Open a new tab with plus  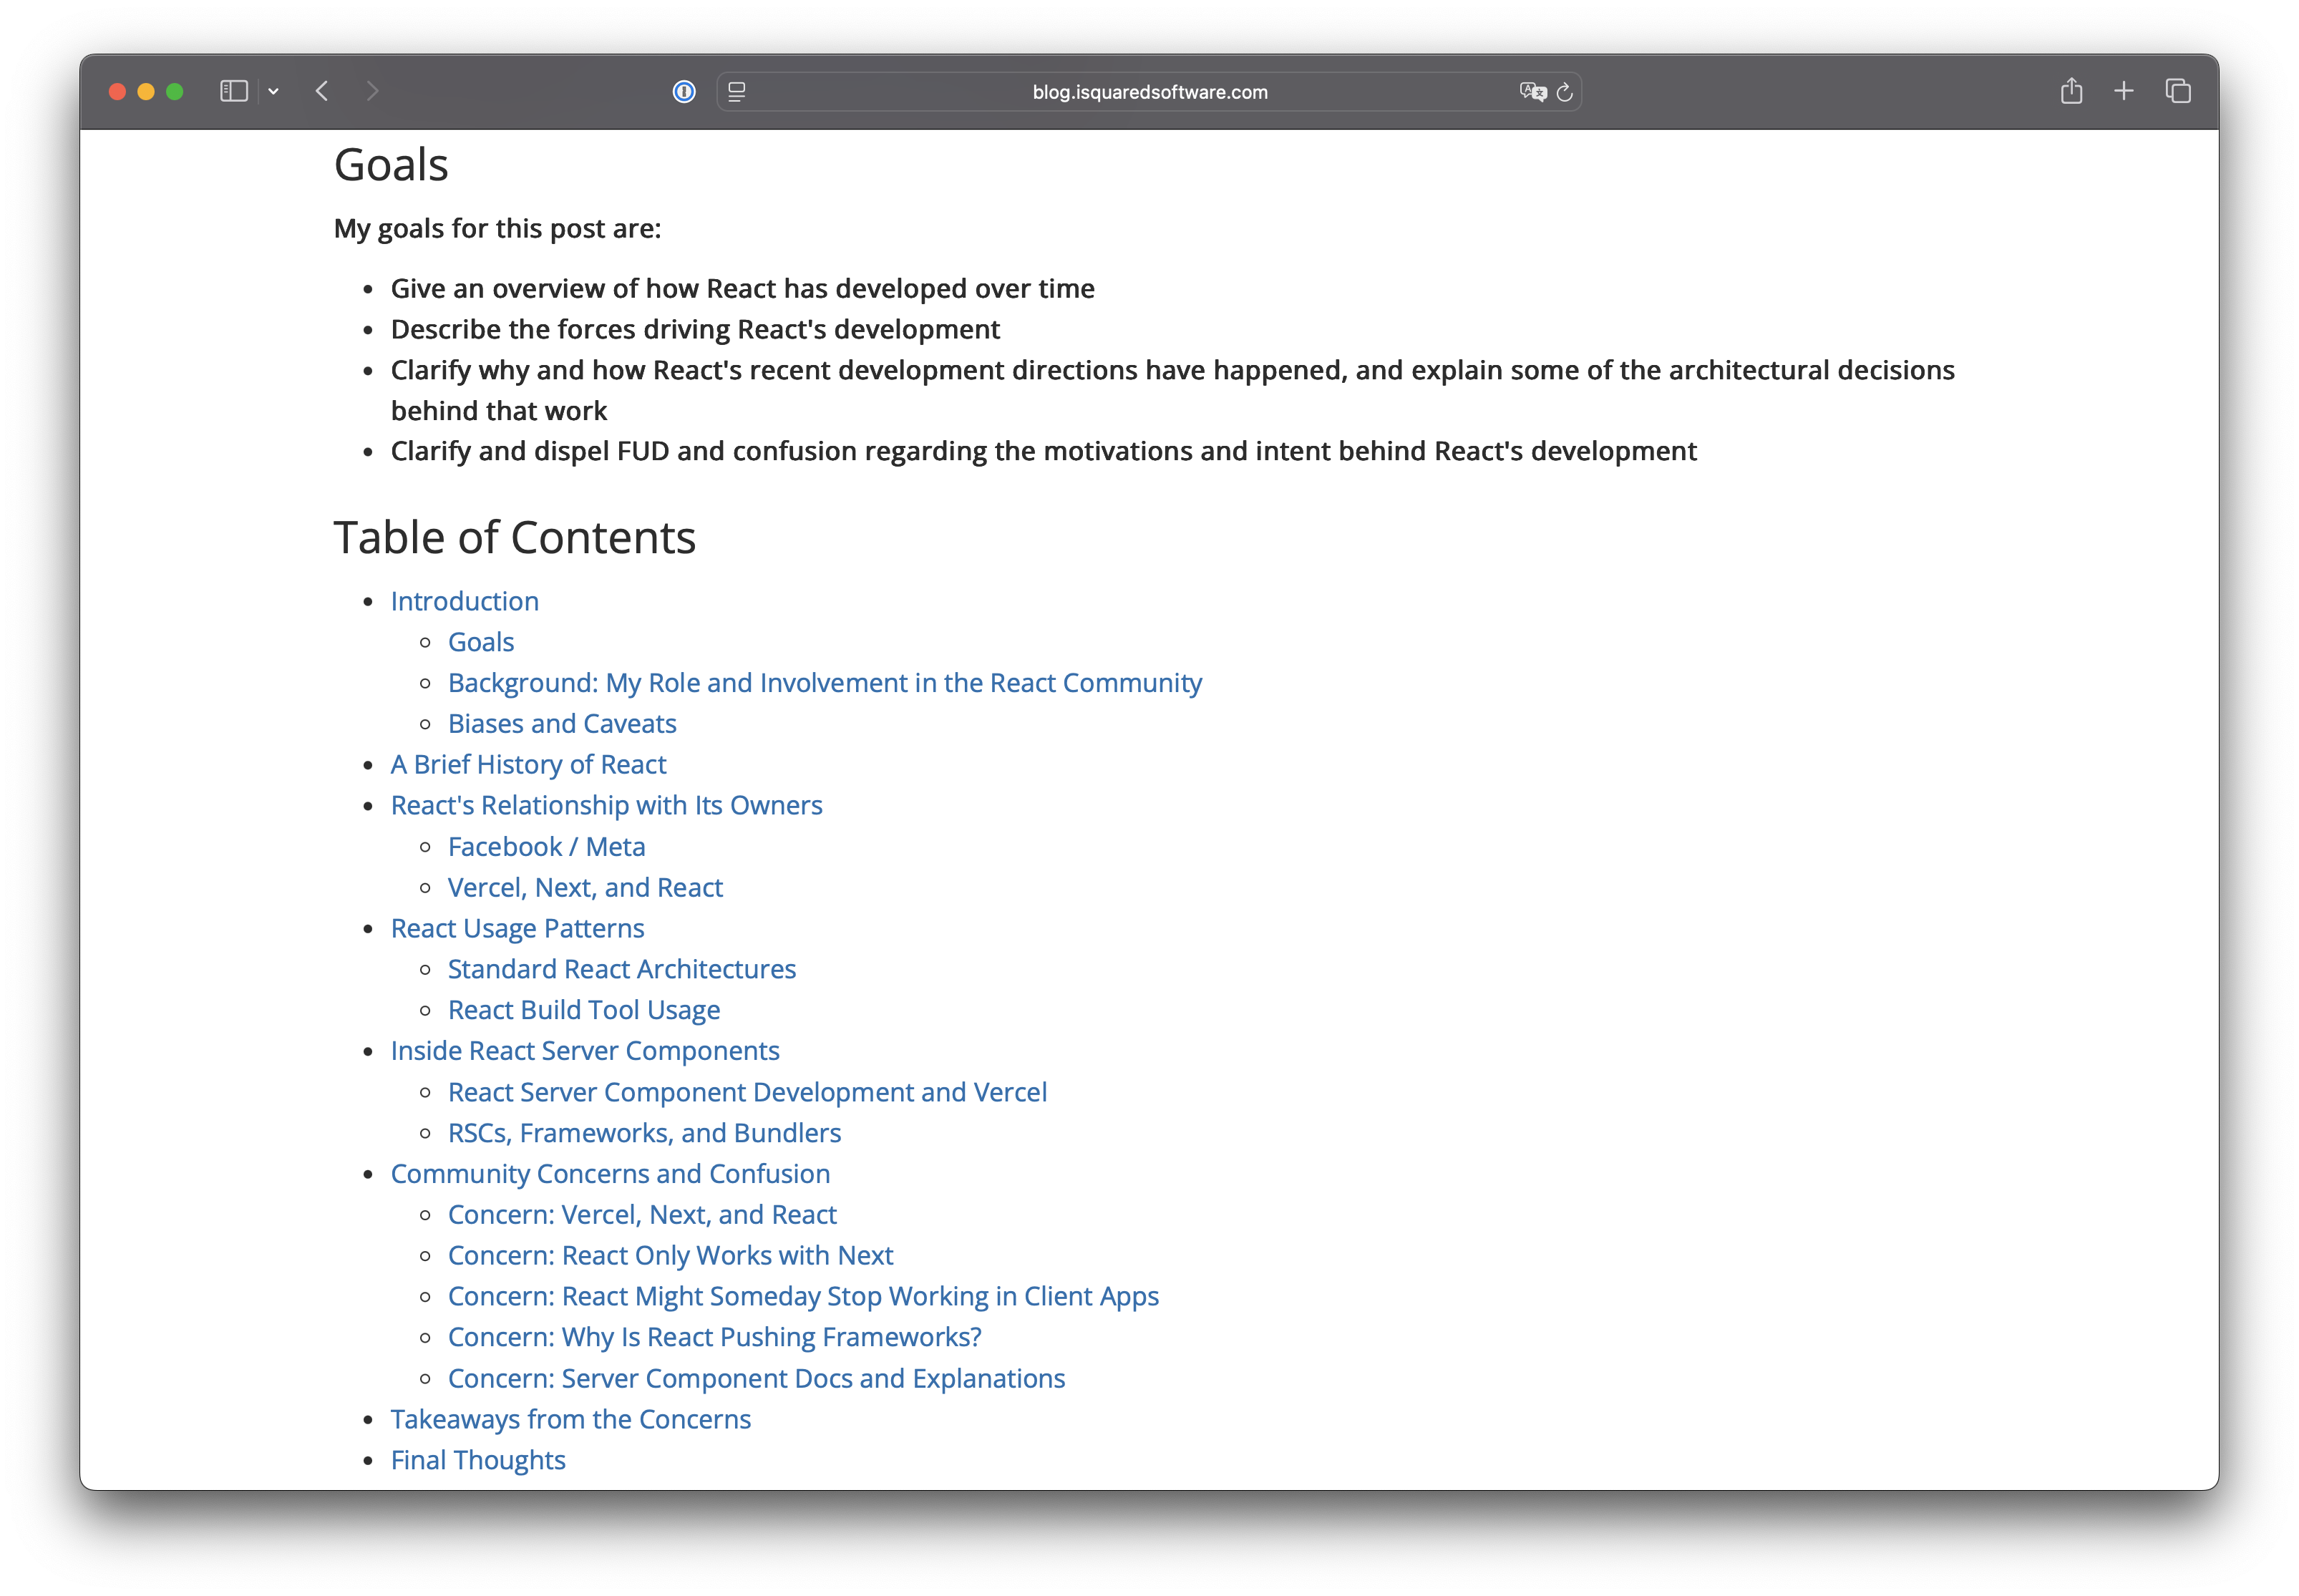[x=2124, y=91]
